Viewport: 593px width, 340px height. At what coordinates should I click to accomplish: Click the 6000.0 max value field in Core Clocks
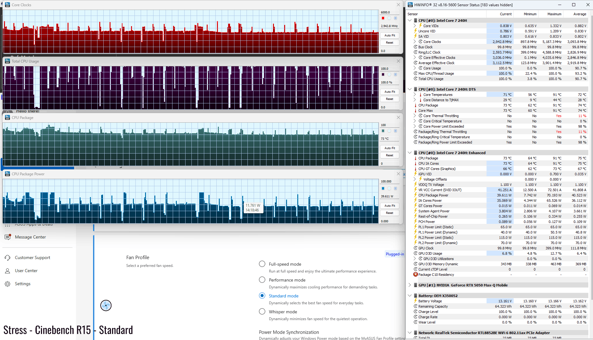pyautogui.click(x=389, y=12)
